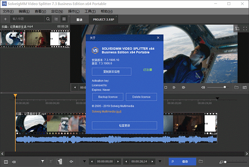Switch media library to thumbnail grid view
The height and width of the screenshot is (167, 249).
coord(64,19)
